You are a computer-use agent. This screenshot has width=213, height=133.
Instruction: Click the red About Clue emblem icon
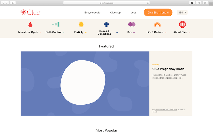[x=182, y=24]
